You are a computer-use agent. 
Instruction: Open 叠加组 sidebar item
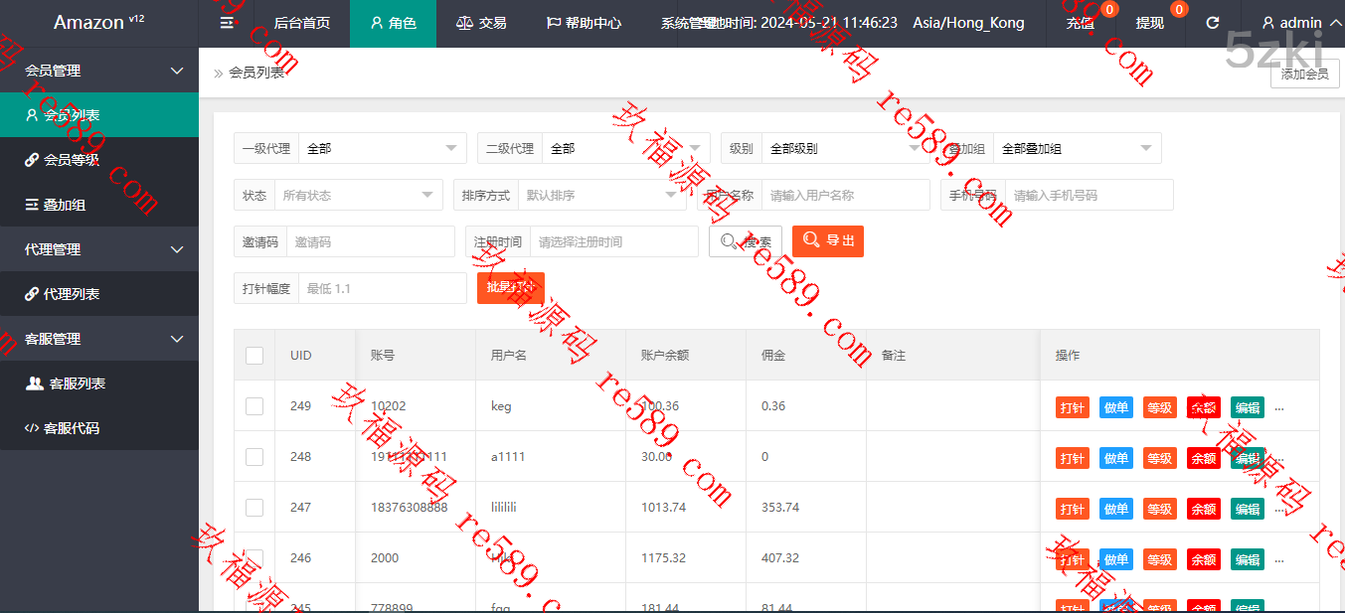tap(56, 205)
